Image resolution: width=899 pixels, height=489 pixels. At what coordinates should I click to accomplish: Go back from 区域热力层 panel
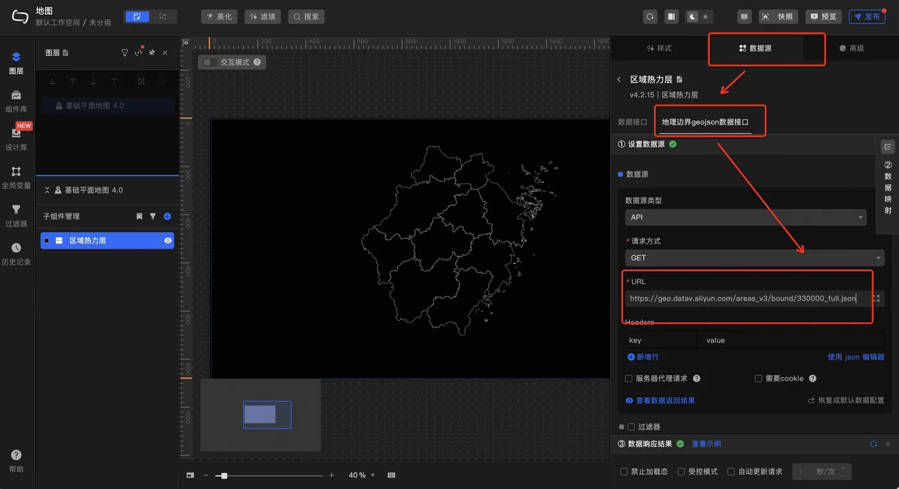(619, 80)
